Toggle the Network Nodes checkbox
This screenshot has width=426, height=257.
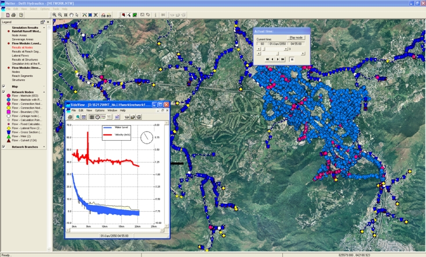click(3, 92)
